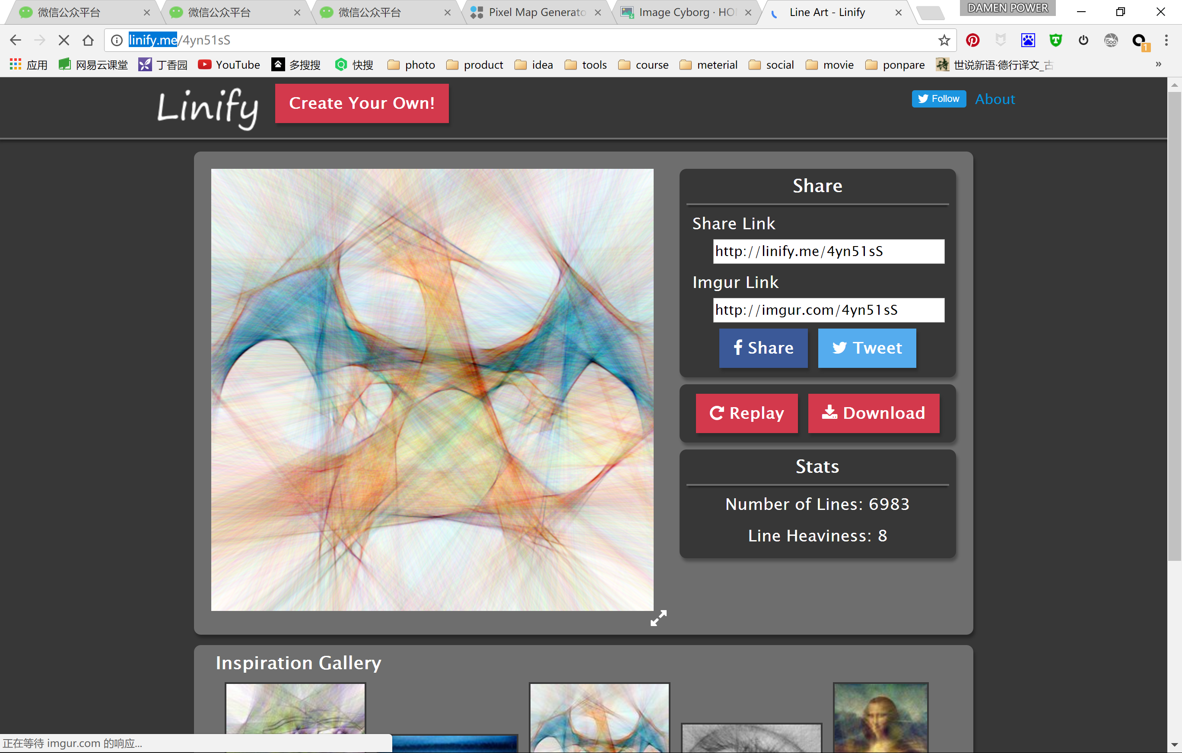Download the line art image
The width and height of the screenshot is (1182, 753).
tap(873, 413)
